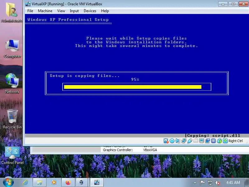This screenshot has height=187, width=249.
Task: Click the Right Ctrl host key label
Action: tap(236, 141)
